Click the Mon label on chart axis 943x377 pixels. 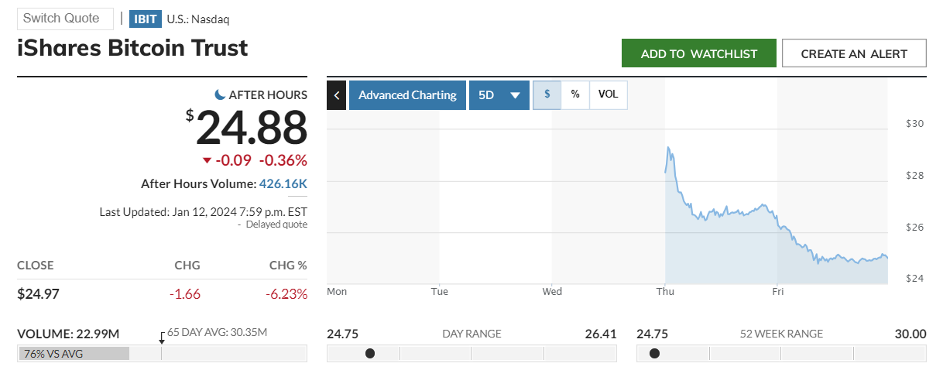coord(337,292)
